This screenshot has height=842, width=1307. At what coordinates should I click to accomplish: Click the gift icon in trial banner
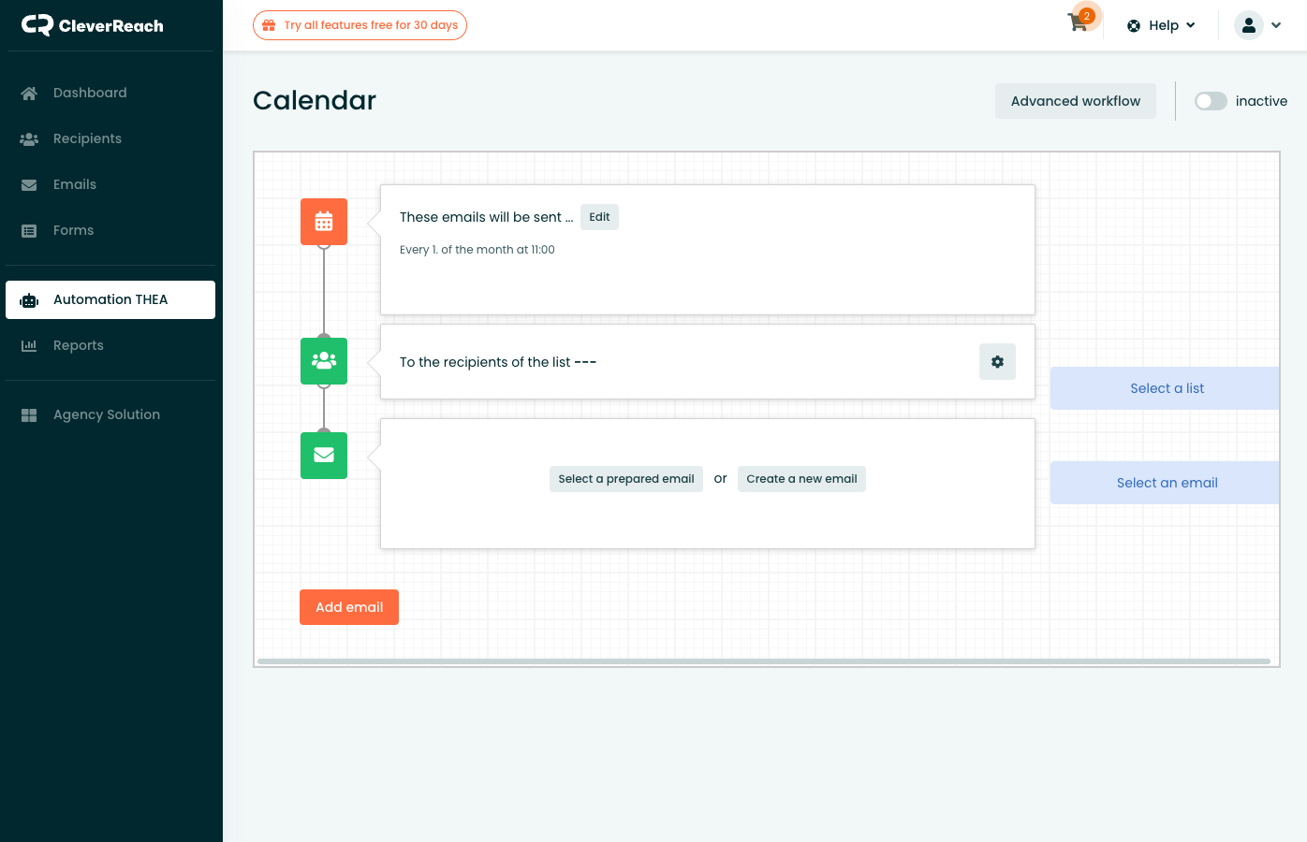coord(269,25)
